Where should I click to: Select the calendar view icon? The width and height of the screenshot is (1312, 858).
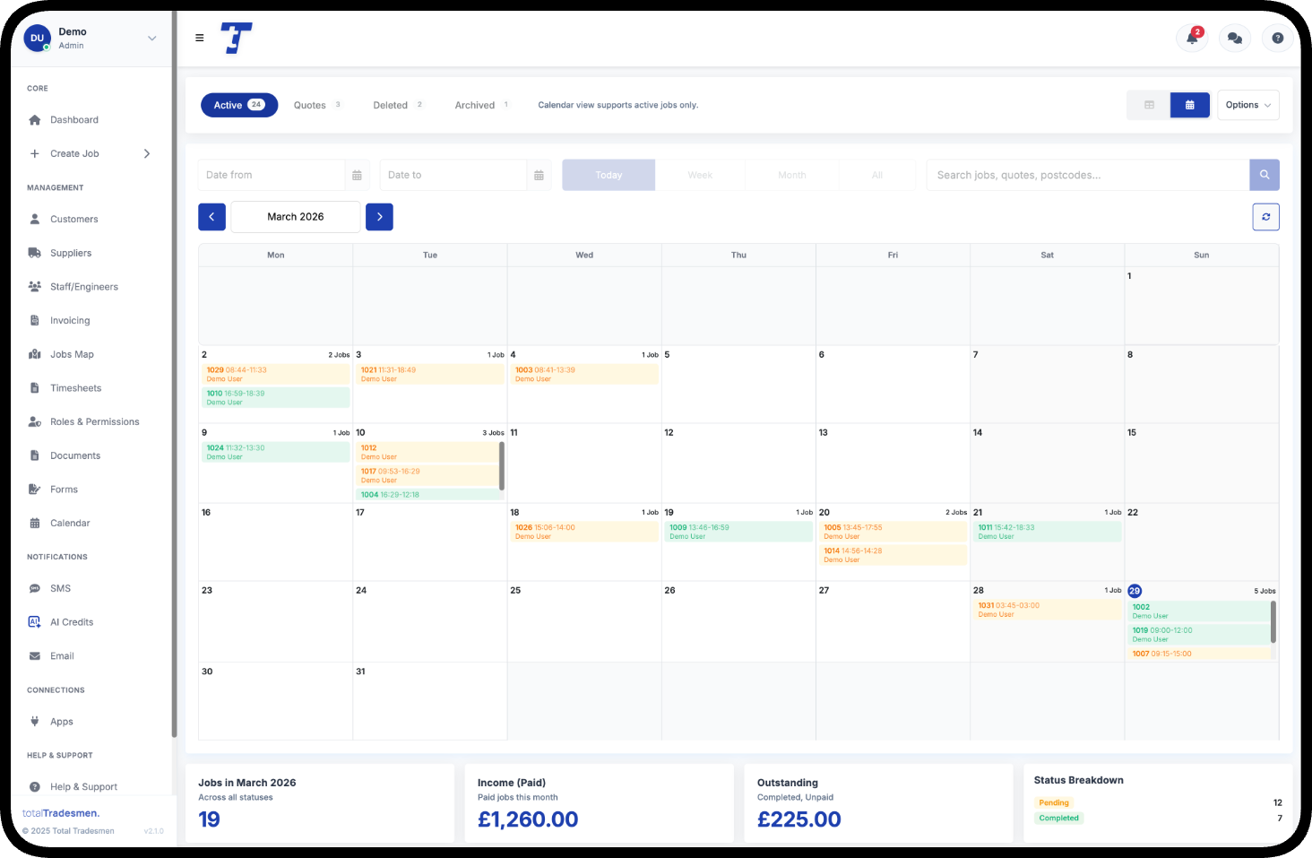(1189, 105)
